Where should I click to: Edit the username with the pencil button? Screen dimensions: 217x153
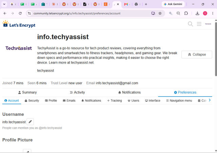coord(30,122)
